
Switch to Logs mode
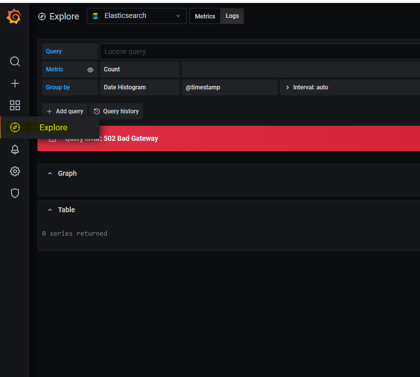tap(232, 16)
